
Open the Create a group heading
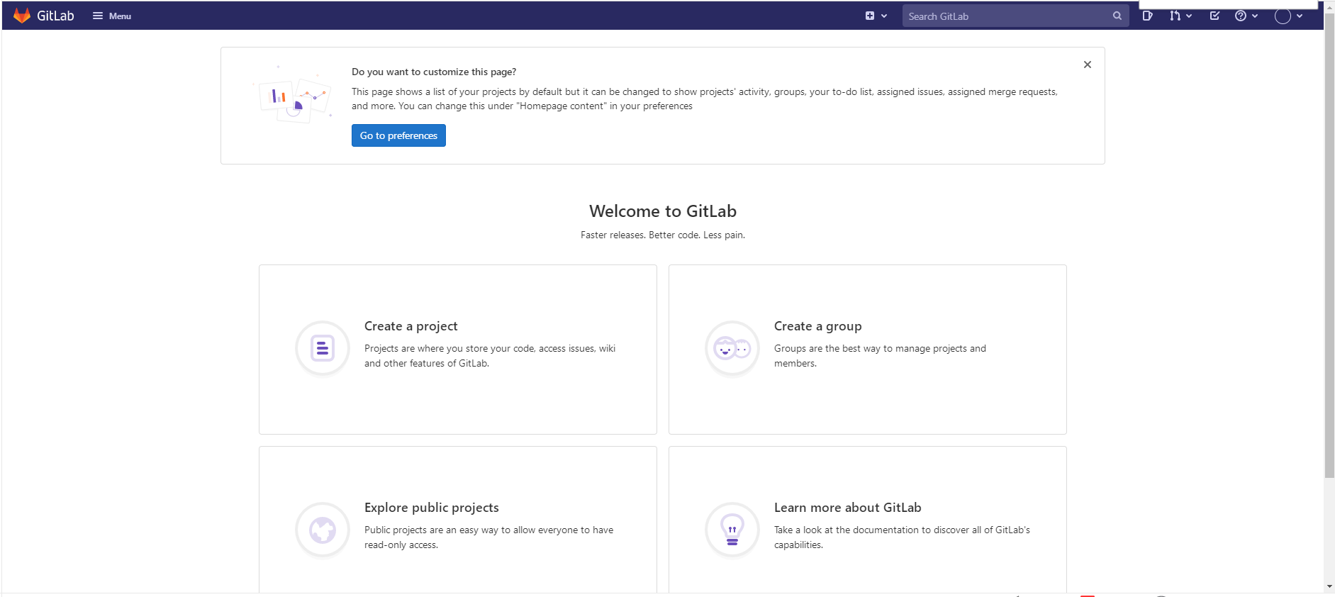(817, 326)
